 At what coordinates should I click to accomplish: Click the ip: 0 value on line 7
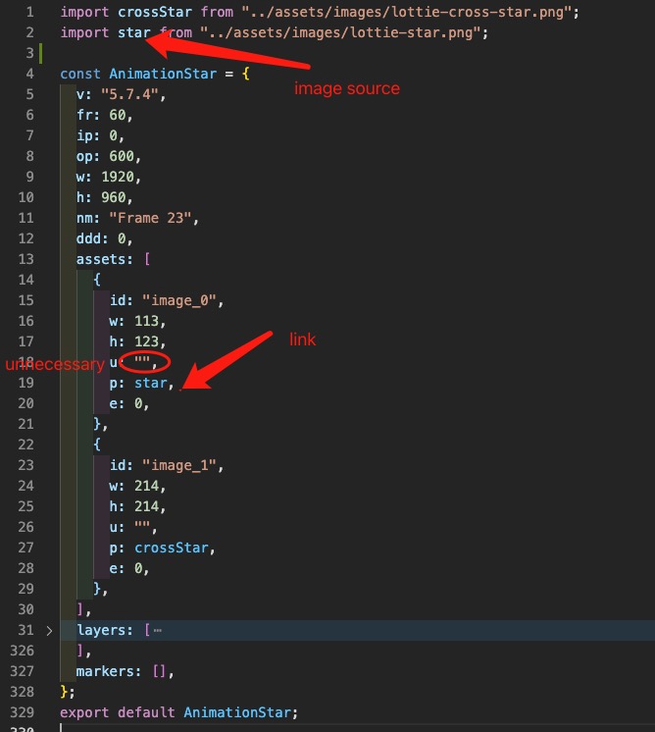[x=114, y=135]
